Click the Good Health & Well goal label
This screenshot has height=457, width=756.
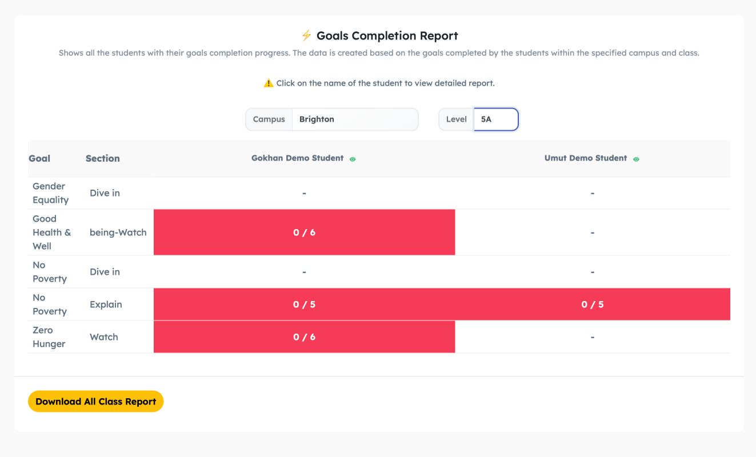51,232
